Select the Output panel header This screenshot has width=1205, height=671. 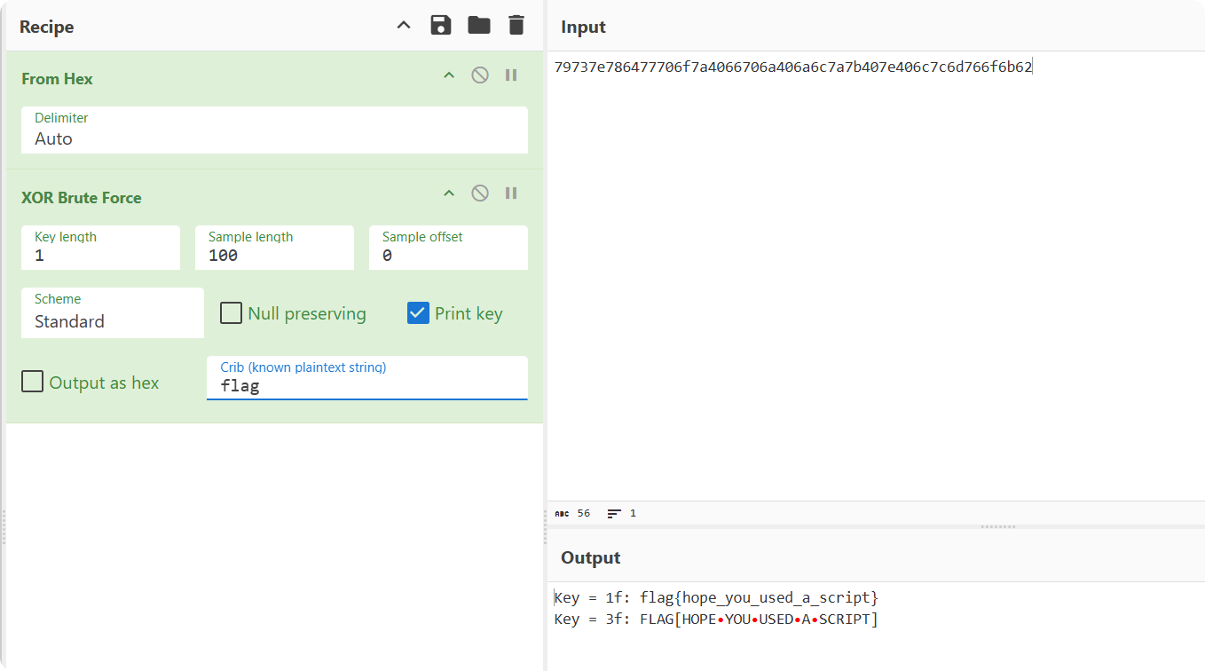click(x=590, y=557)
